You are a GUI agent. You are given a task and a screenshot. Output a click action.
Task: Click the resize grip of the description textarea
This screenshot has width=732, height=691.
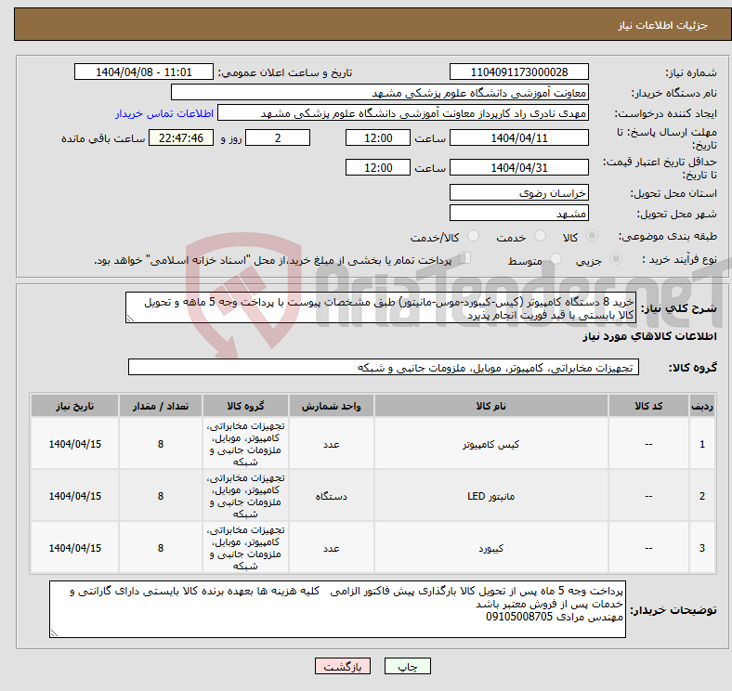(x=130, y=319)
